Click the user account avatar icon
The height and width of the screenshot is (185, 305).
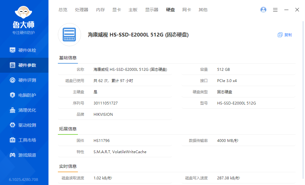coord(263,10)
